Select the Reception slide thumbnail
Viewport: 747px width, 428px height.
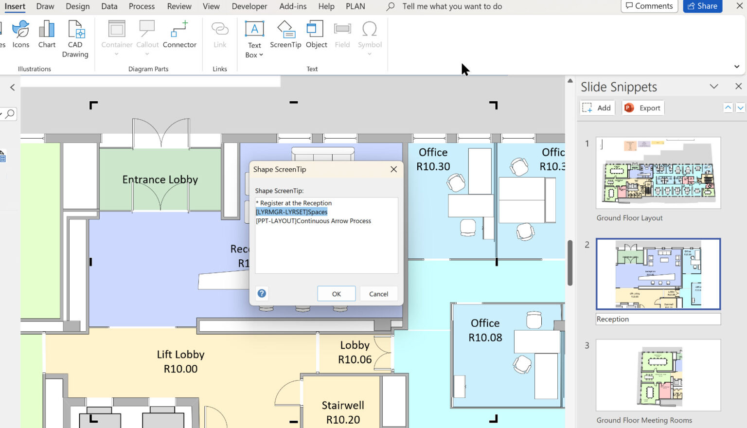658,274
